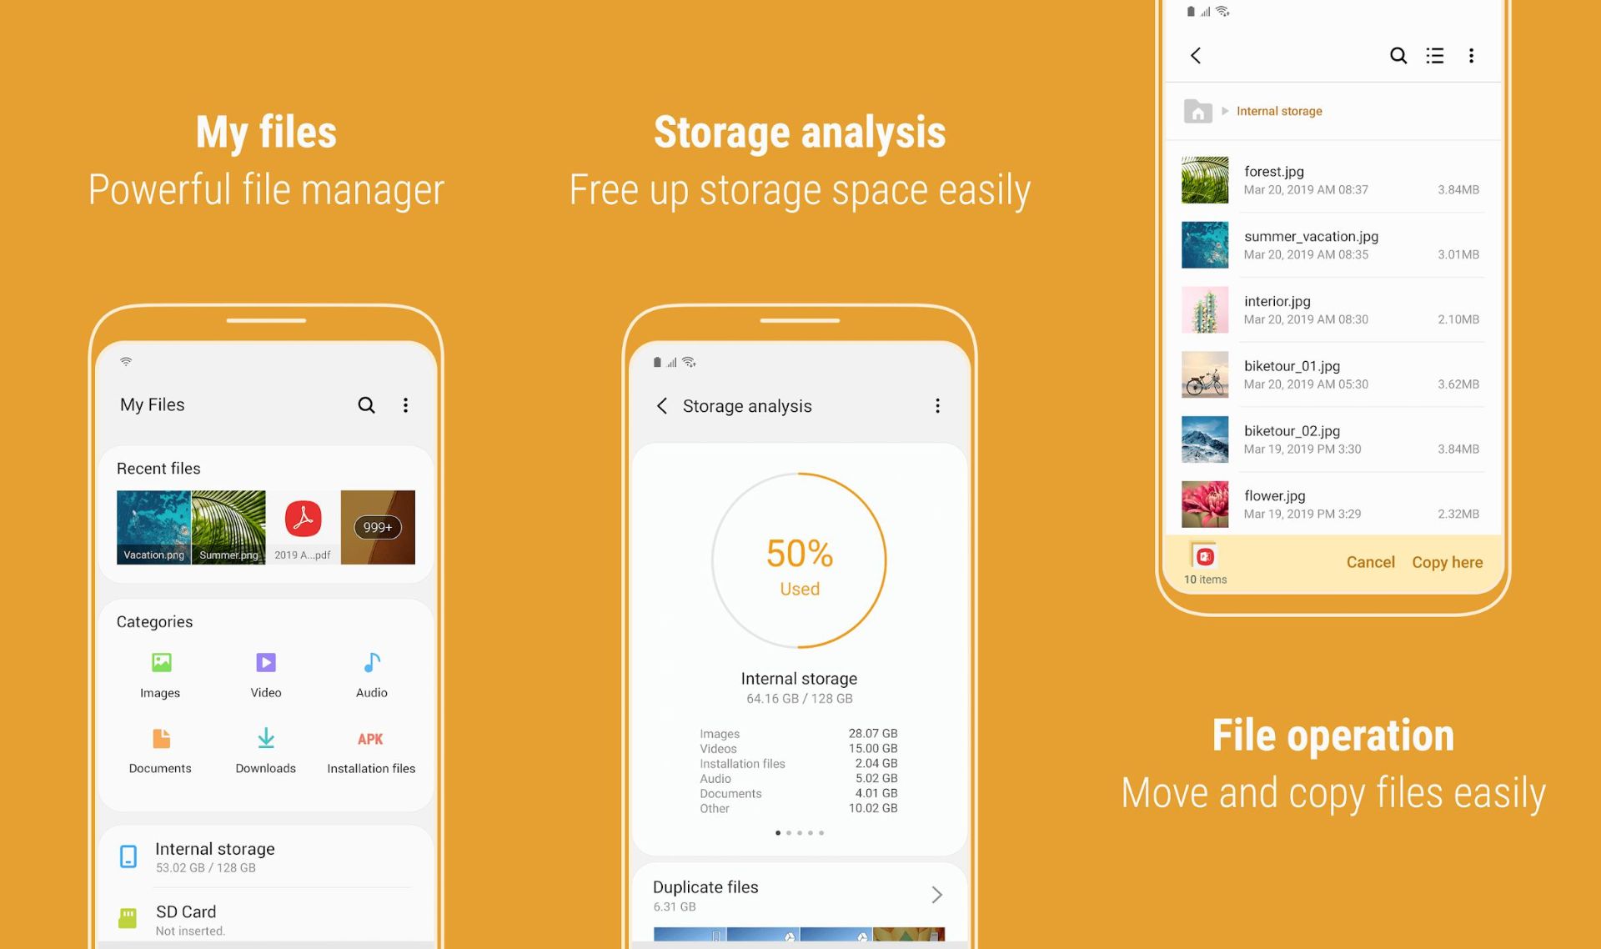Click Copy here button for 10 items
The image size is (1601, 949).
point(1448,561)
